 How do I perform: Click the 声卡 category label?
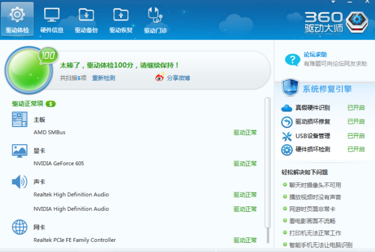39,182
